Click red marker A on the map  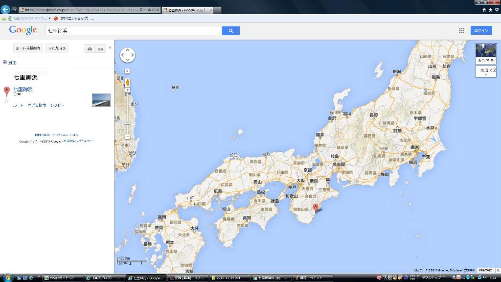point(316,207)
